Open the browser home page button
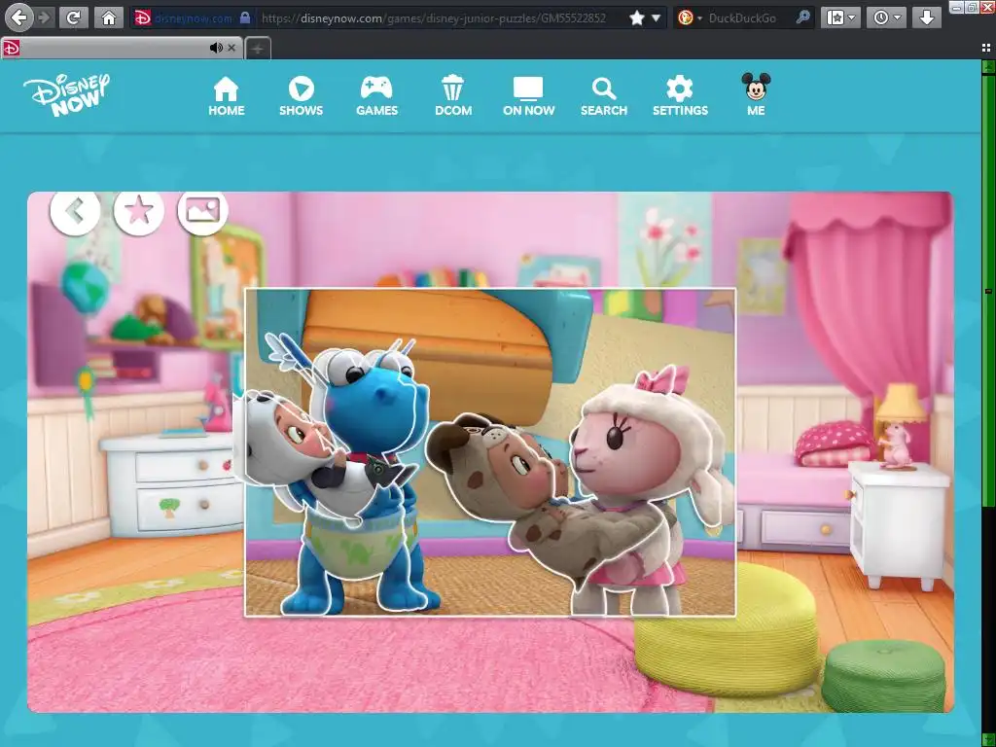 pos(109,18)
